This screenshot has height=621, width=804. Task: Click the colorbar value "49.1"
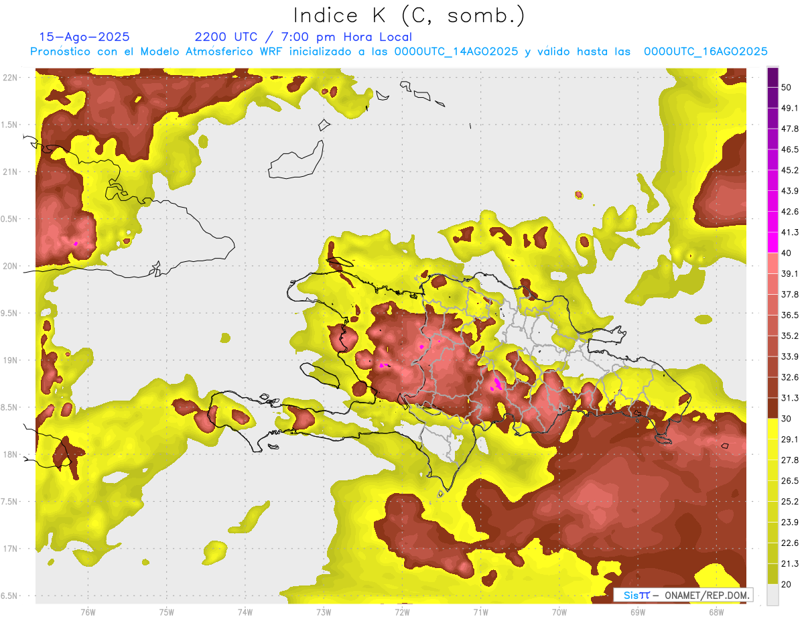coord(790,108)
